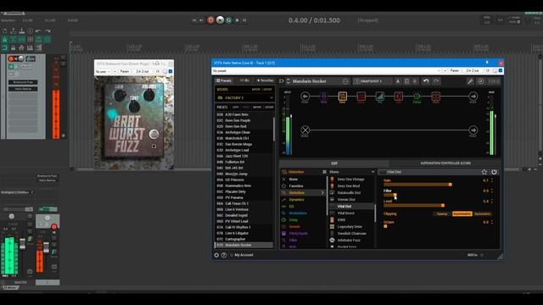Toggle Vital Dist bypass power button
This screenshot has height=305, width=543.
494,172
